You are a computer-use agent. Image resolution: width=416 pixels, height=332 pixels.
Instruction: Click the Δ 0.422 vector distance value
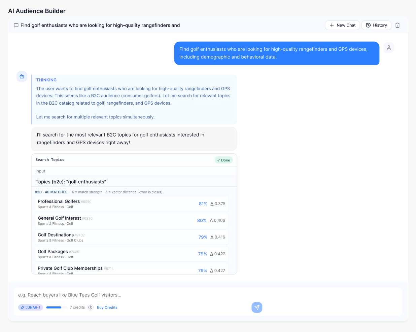218,254
